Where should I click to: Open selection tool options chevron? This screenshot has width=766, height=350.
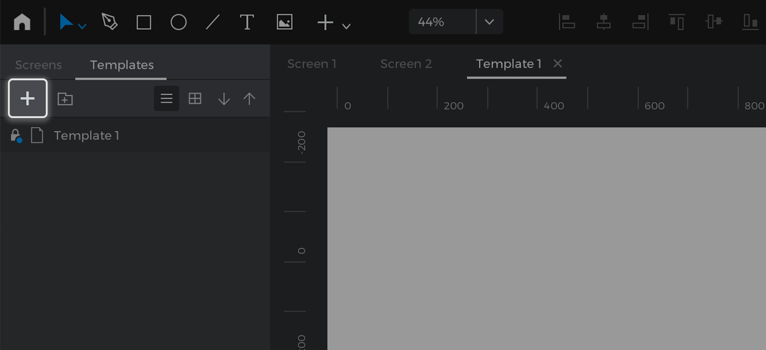tap(82, 27)
